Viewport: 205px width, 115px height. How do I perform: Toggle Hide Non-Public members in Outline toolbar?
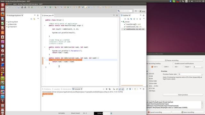tap(137, 19)
